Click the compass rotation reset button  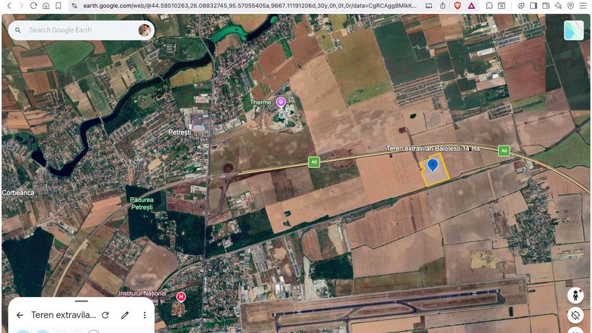[575, 315]
